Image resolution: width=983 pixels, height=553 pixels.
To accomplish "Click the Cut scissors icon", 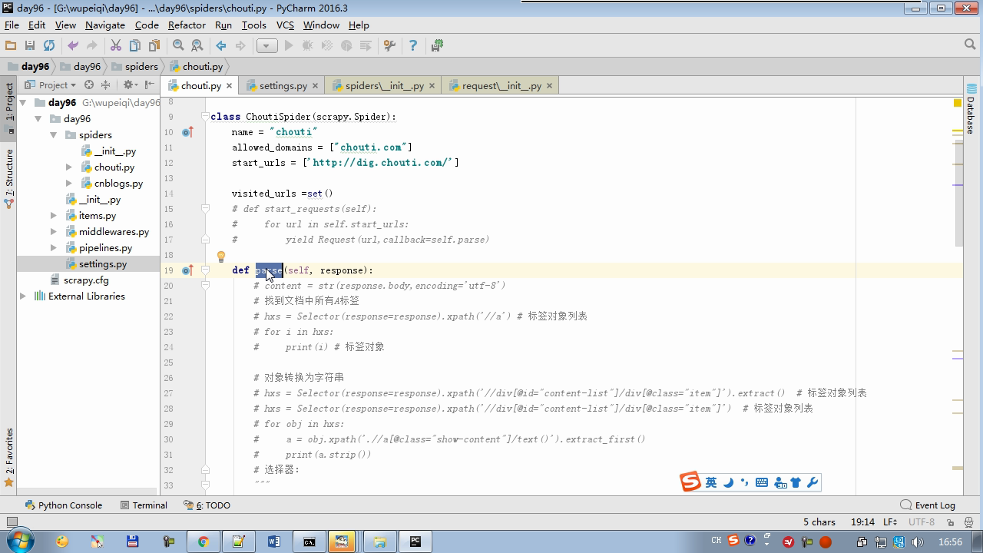I will tap(115, 46).
